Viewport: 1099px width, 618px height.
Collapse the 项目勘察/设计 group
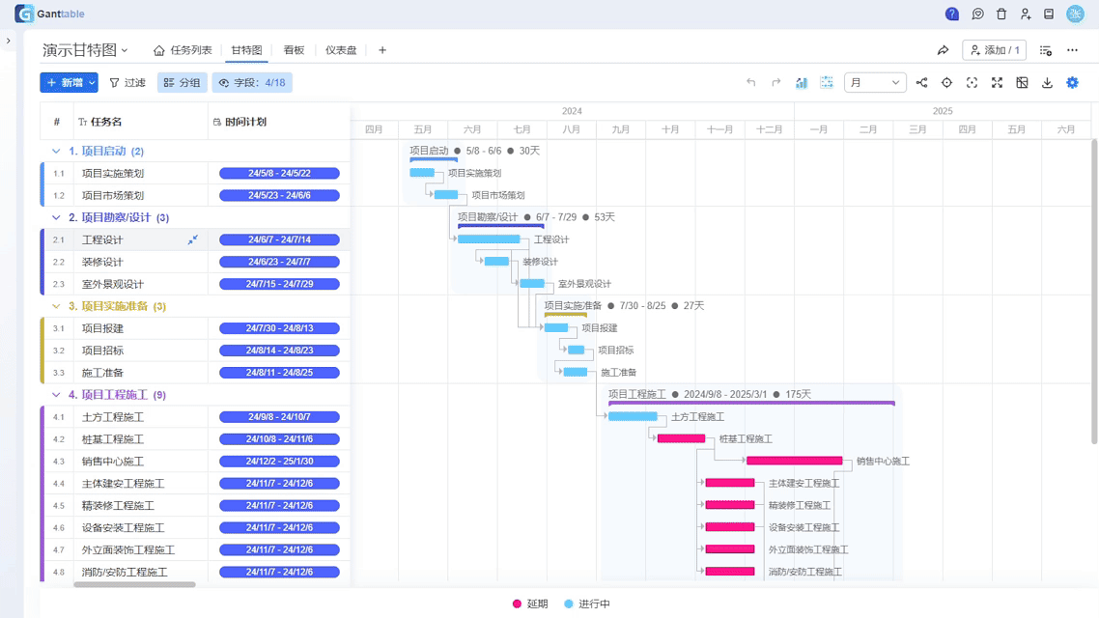tap(56, 218)
